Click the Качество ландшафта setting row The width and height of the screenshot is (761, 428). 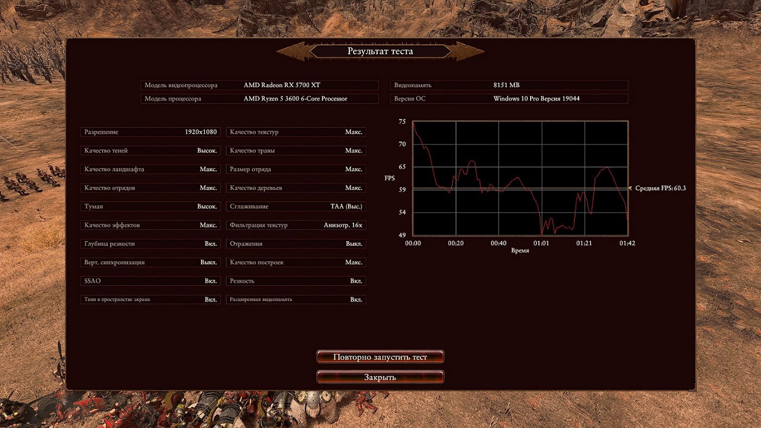(150, 169)
